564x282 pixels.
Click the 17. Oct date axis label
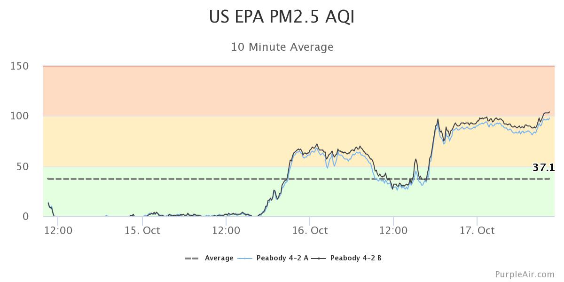(x=477, y=230)
